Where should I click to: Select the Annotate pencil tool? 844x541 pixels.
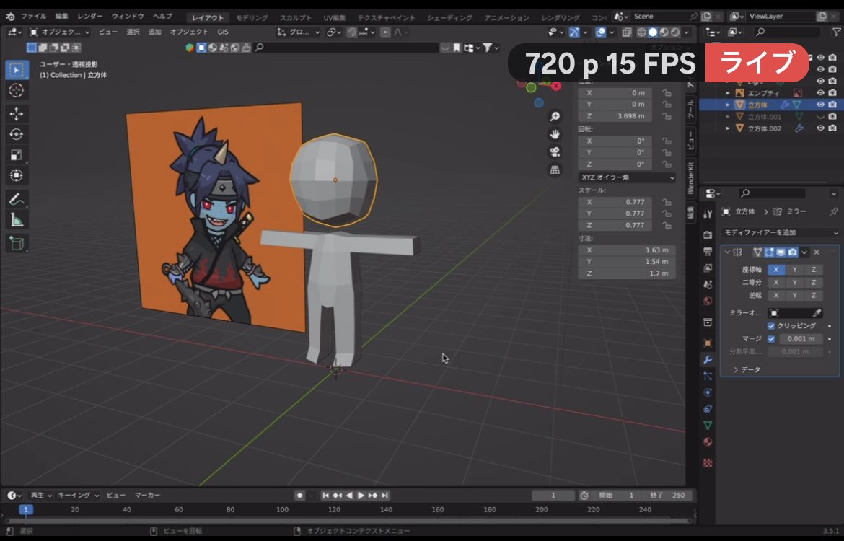coord(16,199)
